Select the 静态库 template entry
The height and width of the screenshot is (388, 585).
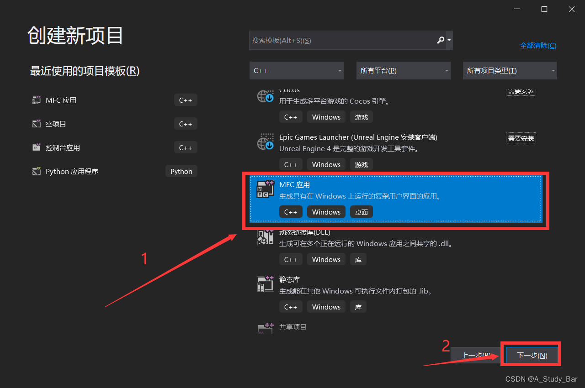(396, 294)
